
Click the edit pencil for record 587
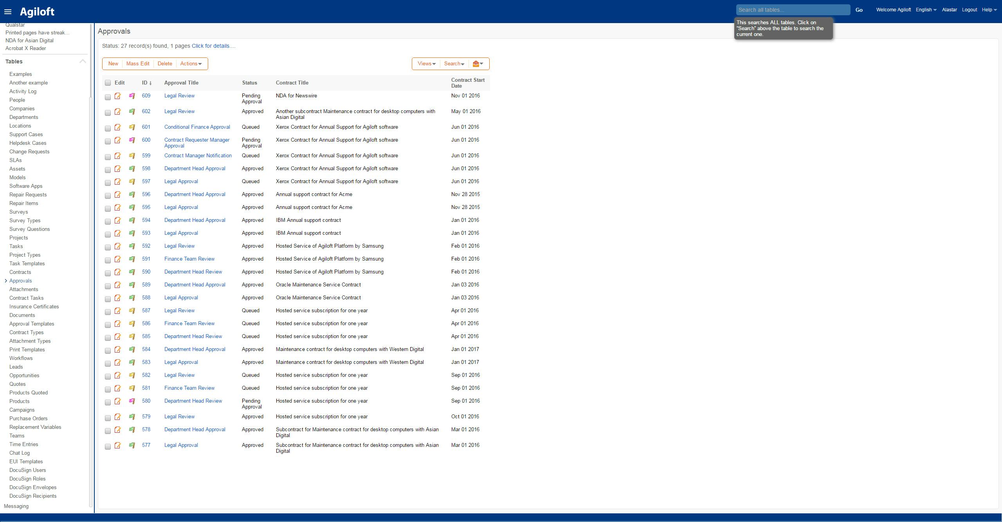(x=118, y=311)
